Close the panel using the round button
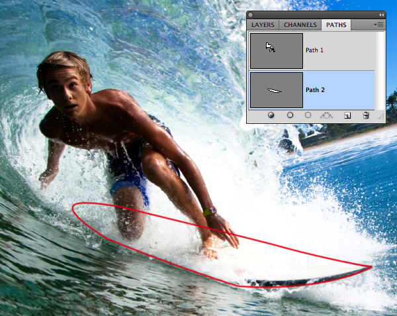 pos(250,15)
